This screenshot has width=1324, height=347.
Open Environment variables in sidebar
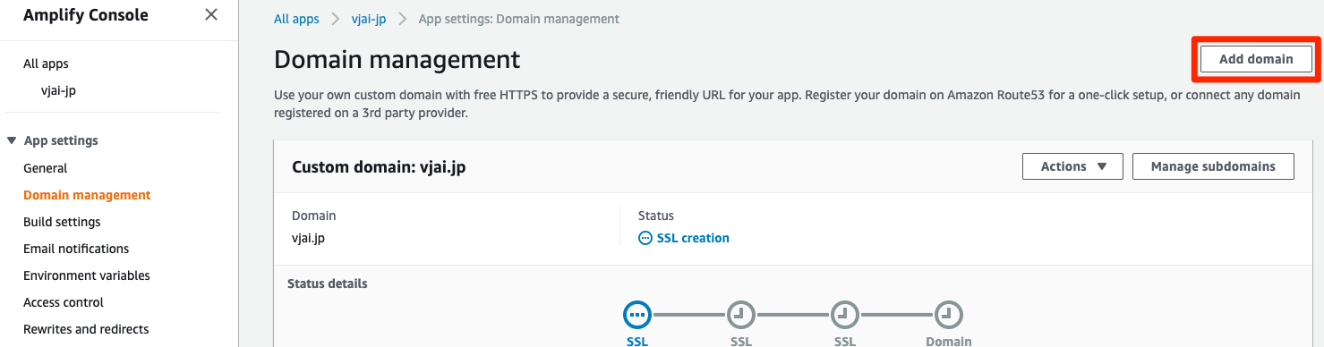(x=87, y=275)
